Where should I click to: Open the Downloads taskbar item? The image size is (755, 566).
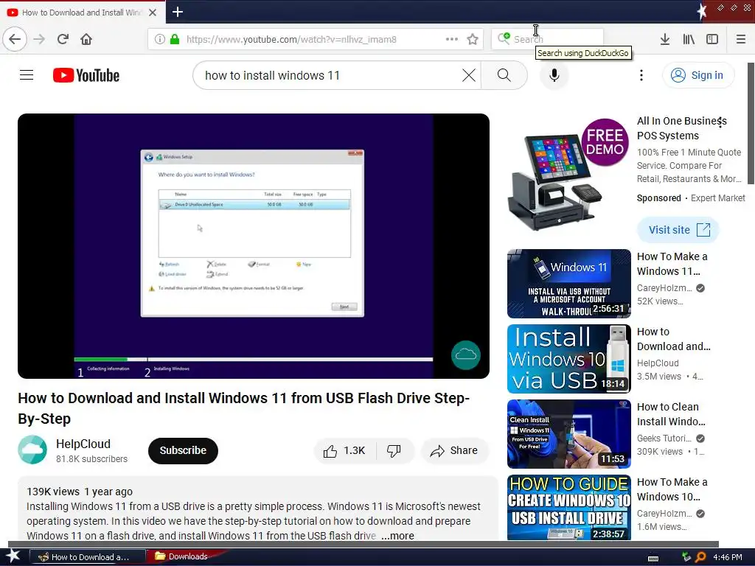(181, 556)
